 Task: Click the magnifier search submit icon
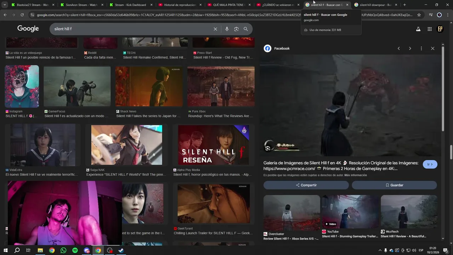coord(246,29)
